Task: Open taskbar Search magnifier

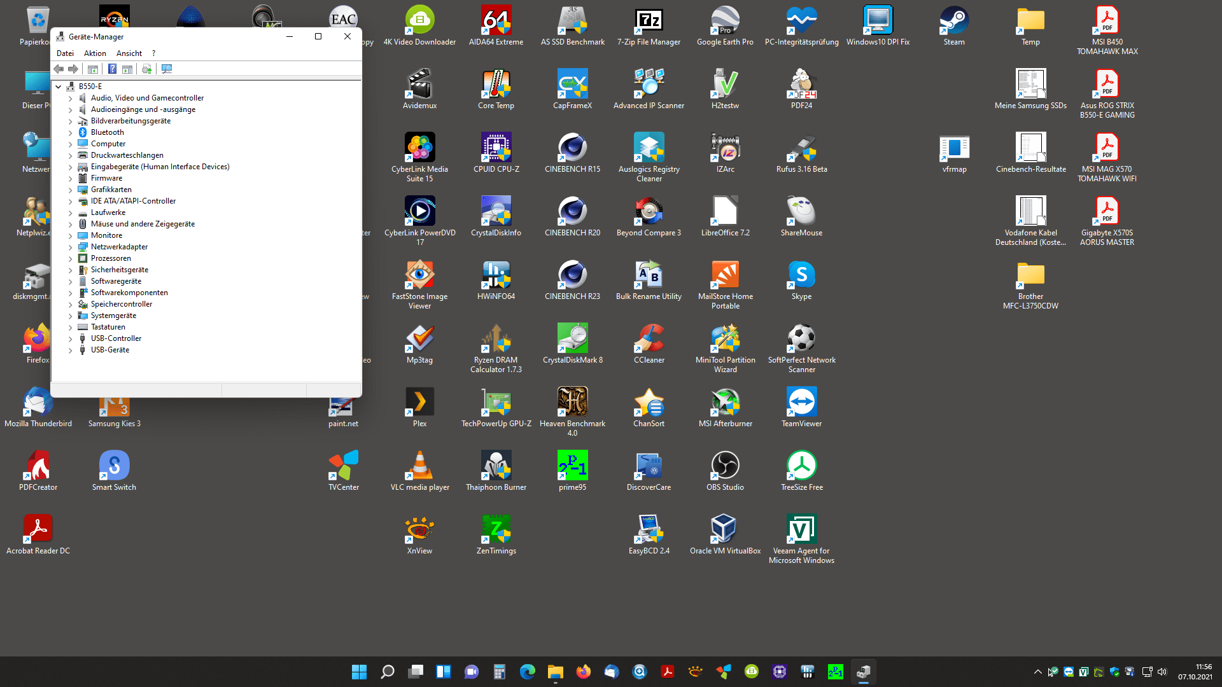Action: pos(387,672)
